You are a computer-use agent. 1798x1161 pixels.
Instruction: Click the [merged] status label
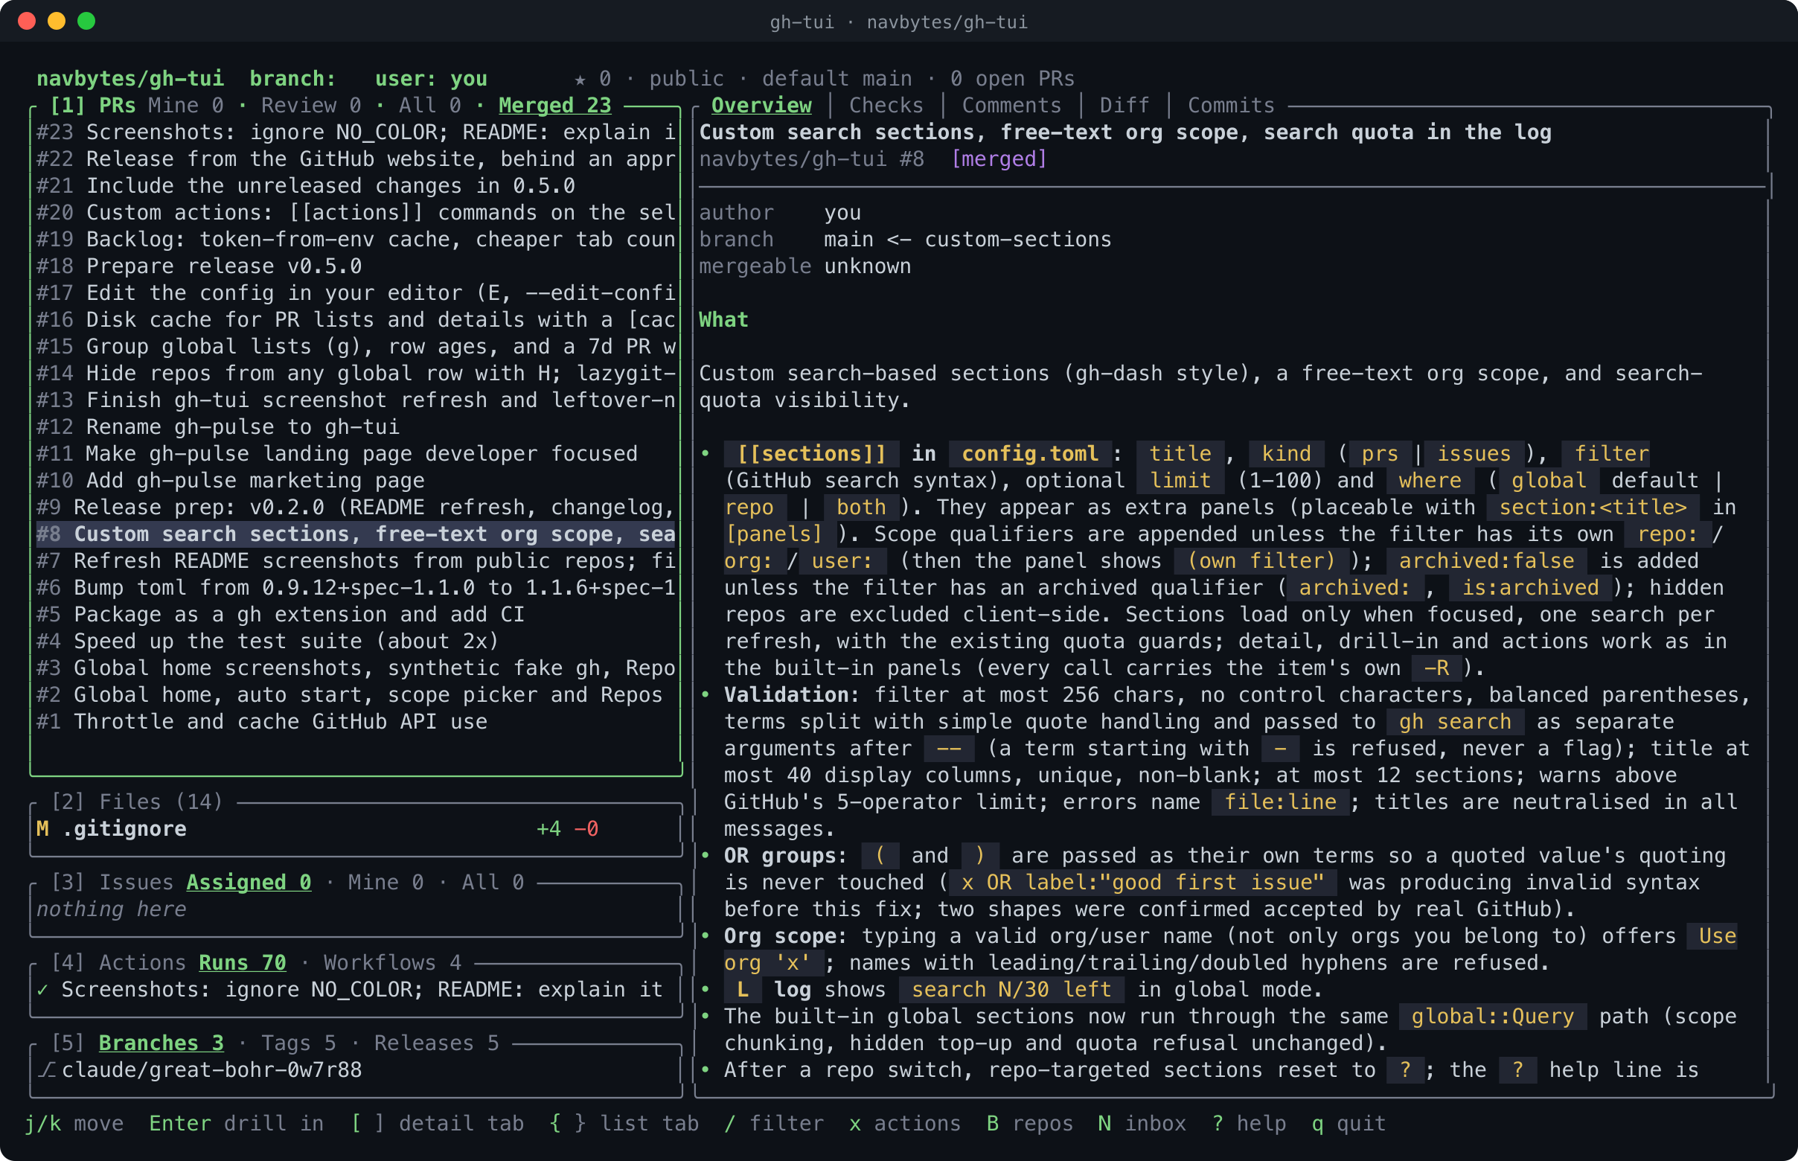pyautogui.click(x=999, y=159)
